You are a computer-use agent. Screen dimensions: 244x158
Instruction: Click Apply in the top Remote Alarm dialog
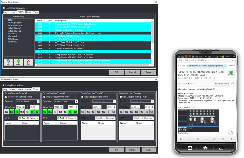148,72
